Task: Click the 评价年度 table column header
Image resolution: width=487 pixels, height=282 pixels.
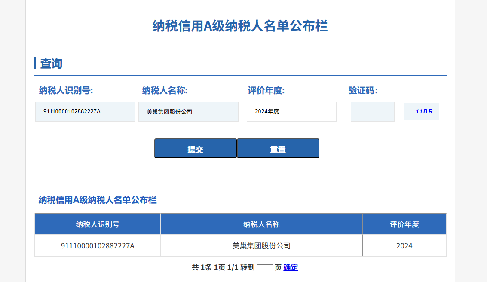Action: pyautogui.click(x=404, y=224)
